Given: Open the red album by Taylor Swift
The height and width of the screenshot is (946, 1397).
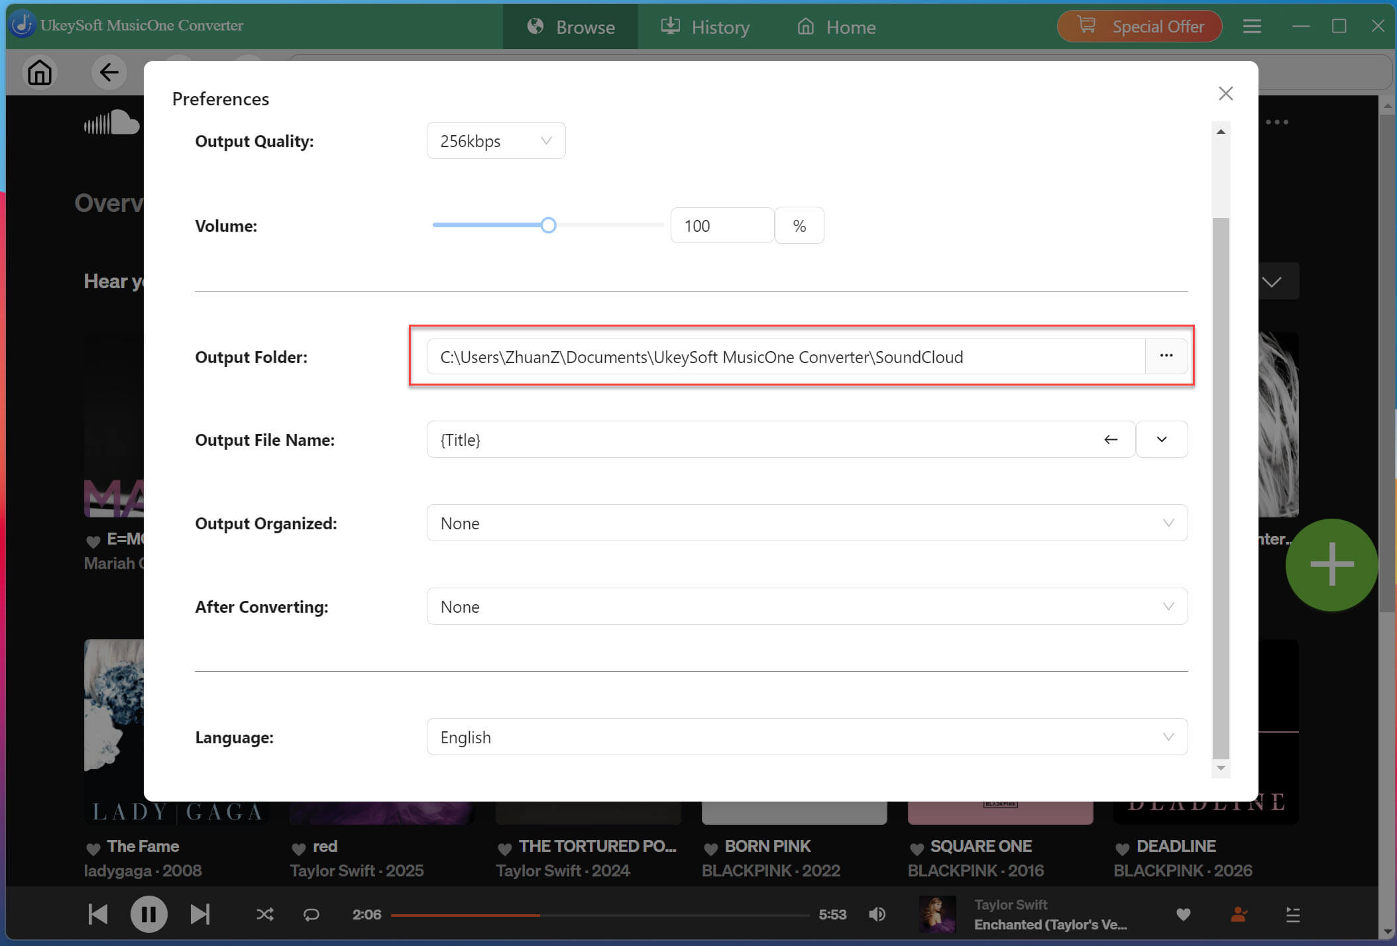Looking at the screenshot, I should tap(325, 846).
